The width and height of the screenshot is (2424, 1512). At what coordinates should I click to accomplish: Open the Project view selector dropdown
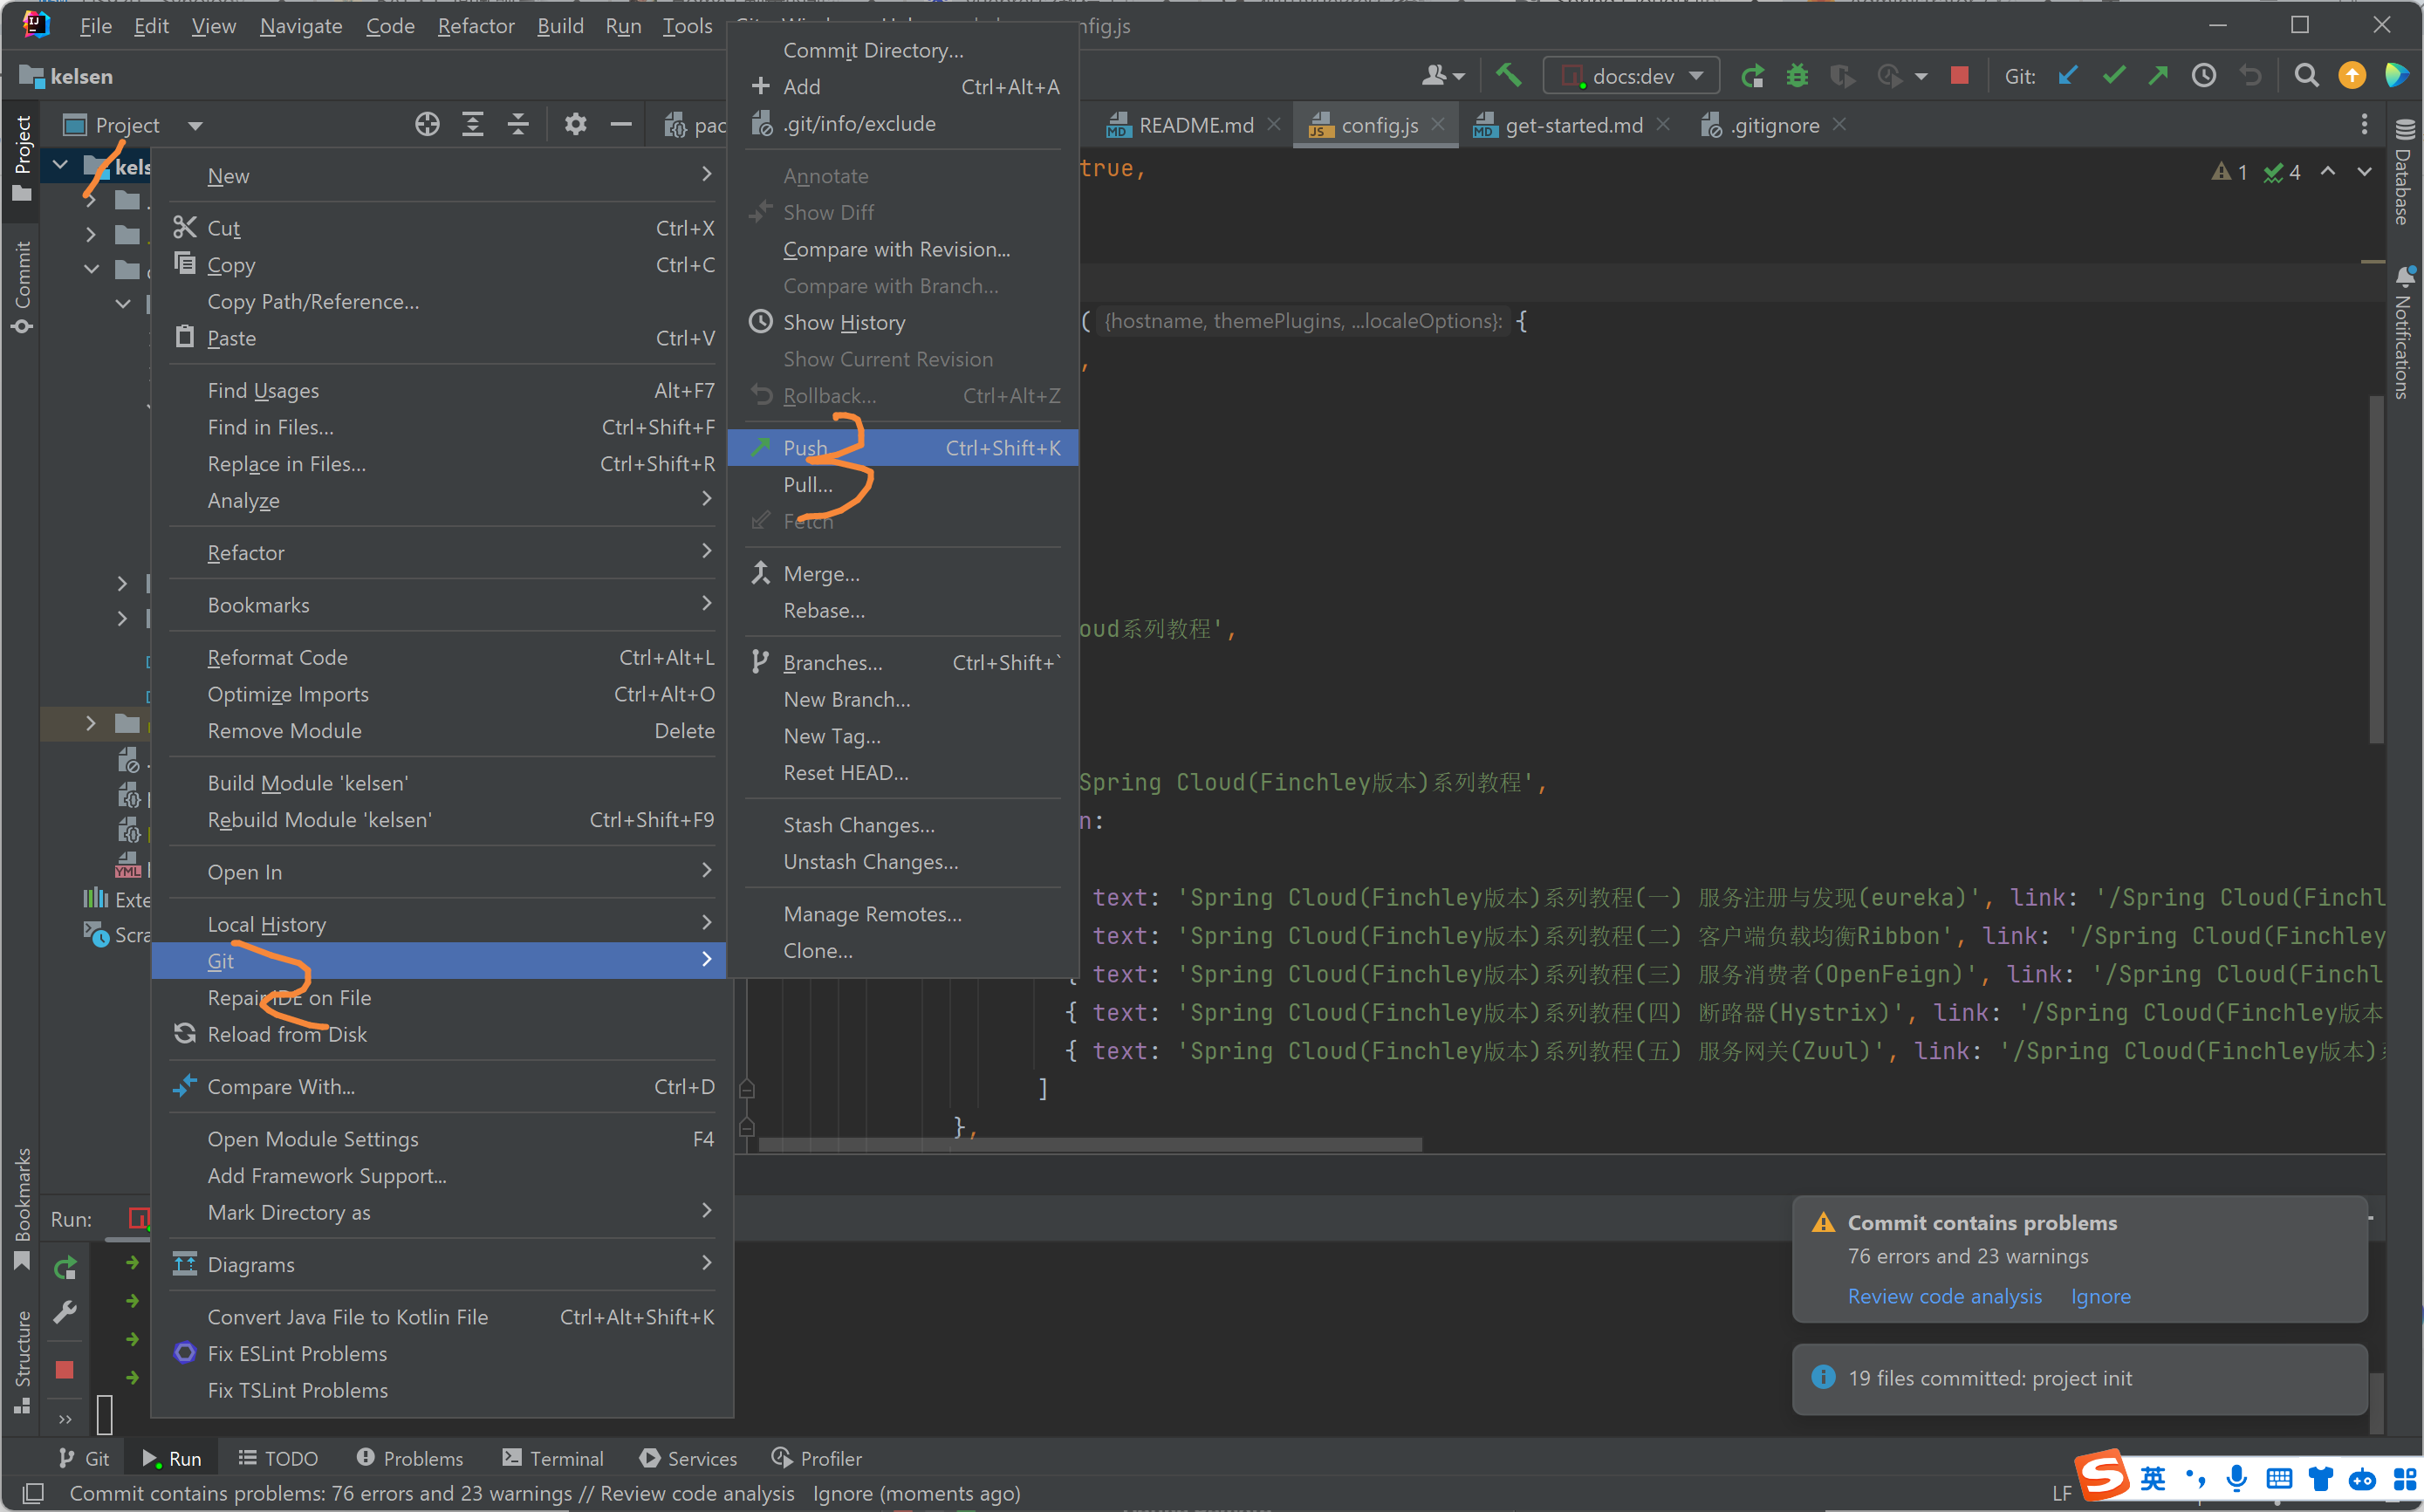tap(195, 126)
